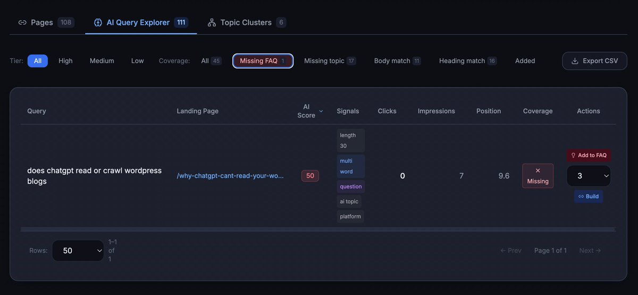Click the AI score badge 50
This screenshot has width=638, height=295.
pos(310,176)
